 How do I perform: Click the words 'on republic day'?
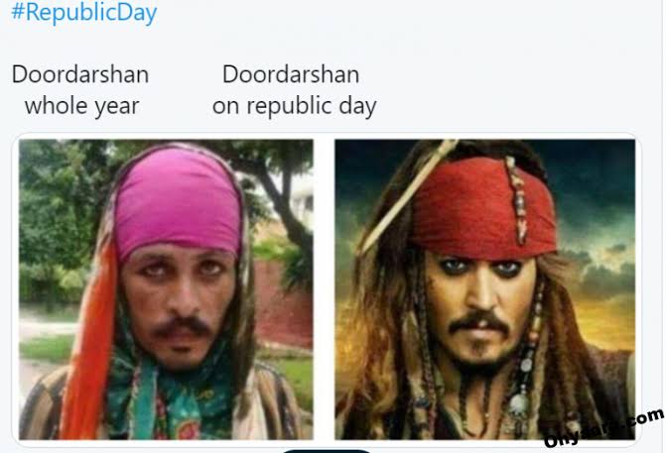click(294, 106)
